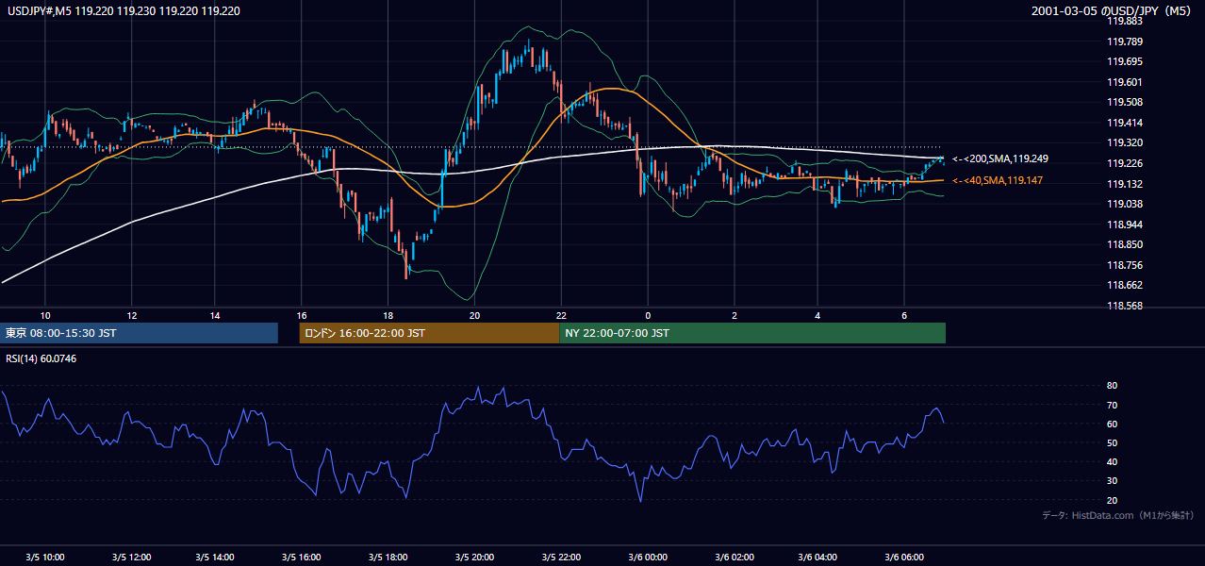This screenshot has width=1205, height=566.
Task: Click the bottom date label 3/6 00:00
Action: [x=647, y=558]
